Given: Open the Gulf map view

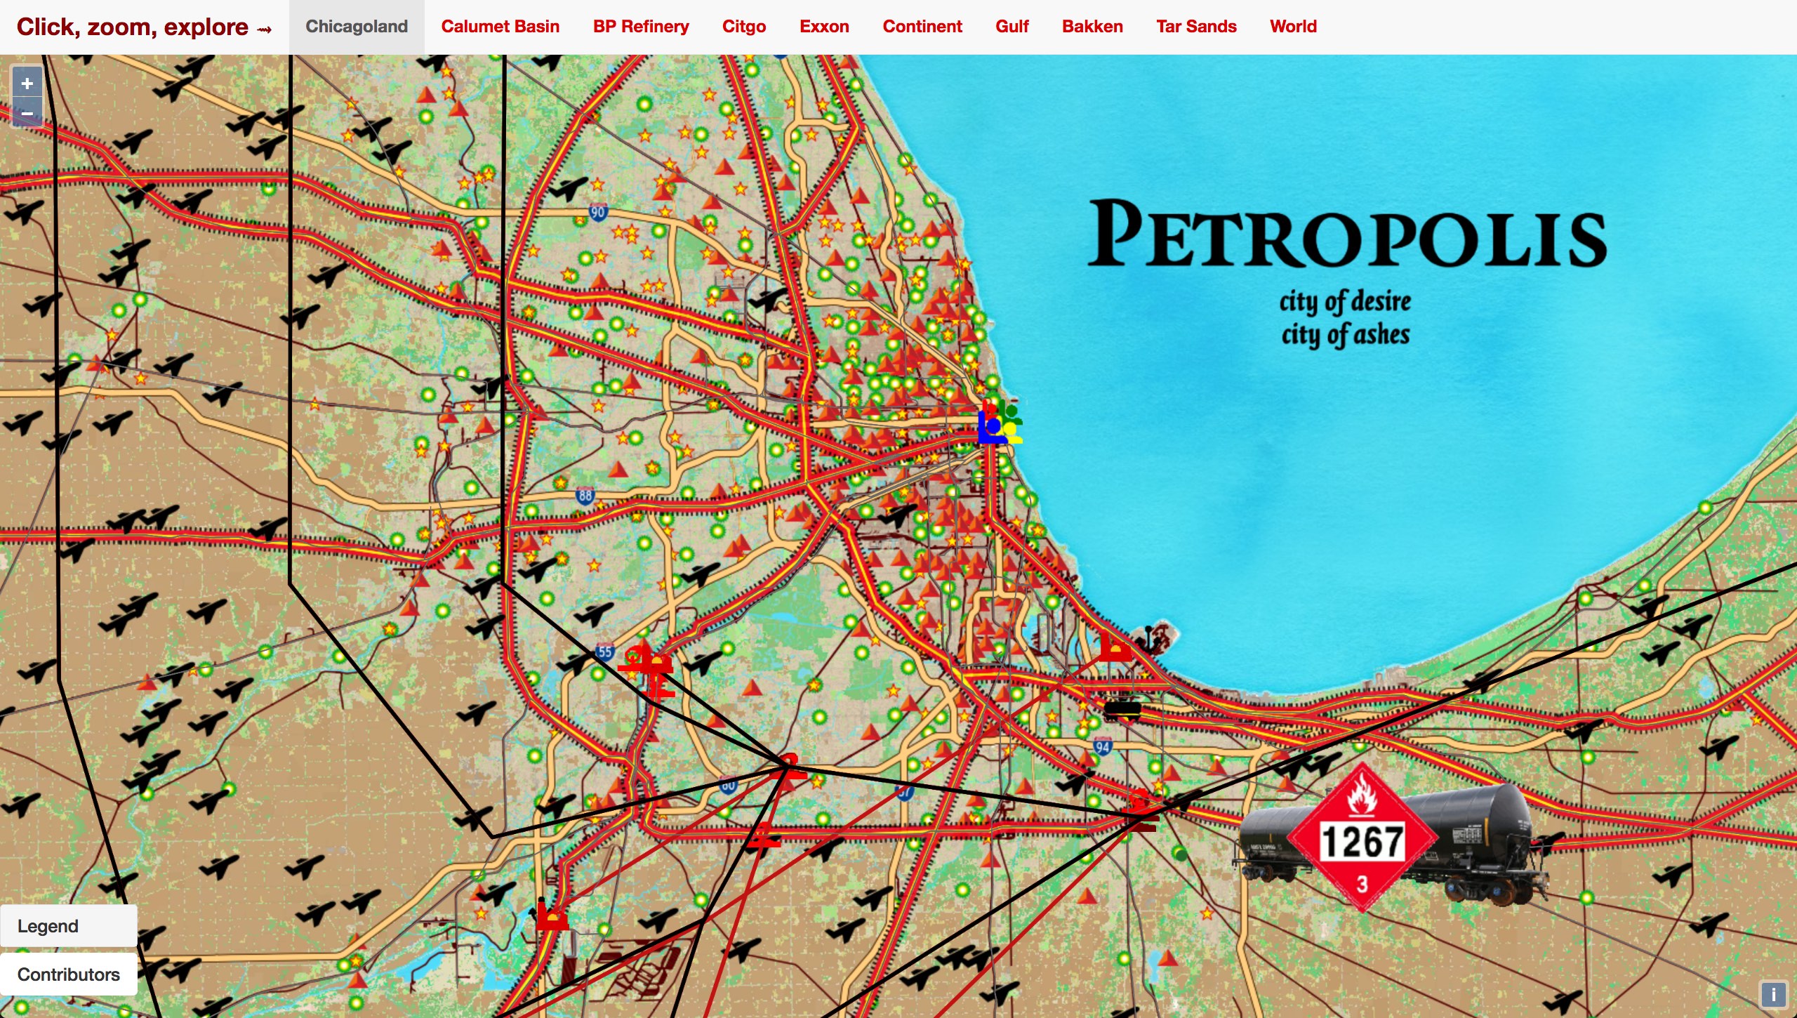Looking at the screenshot, I should point(1012,27).
